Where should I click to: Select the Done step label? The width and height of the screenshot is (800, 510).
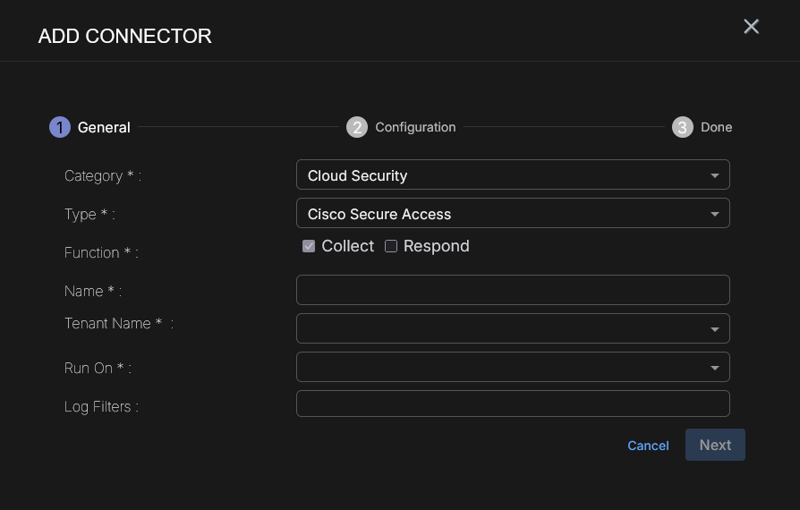716,127
